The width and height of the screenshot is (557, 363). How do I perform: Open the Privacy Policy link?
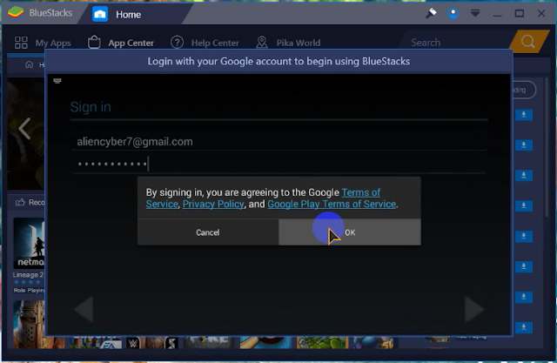tap(213, 204)
